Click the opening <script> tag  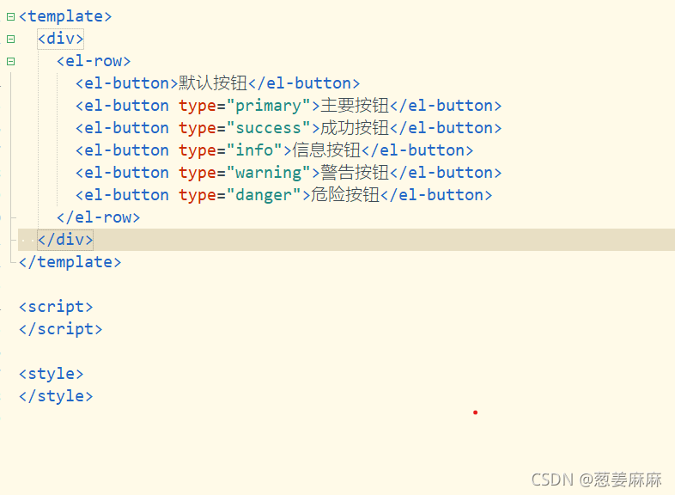pos(56,307)
